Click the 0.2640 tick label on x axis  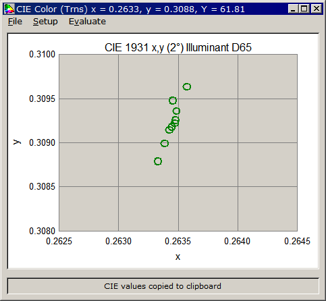237,241
